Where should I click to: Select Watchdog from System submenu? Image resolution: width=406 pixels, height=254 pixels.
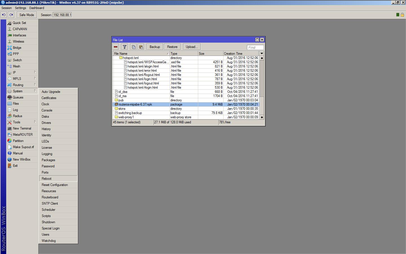[x=58, y=241]
